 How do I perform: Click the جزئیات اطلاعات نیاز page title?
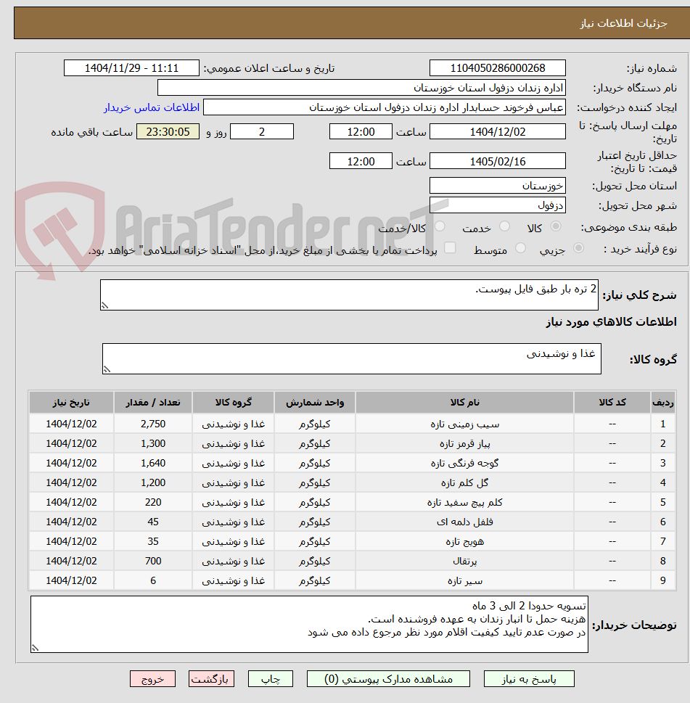[624, 23]
